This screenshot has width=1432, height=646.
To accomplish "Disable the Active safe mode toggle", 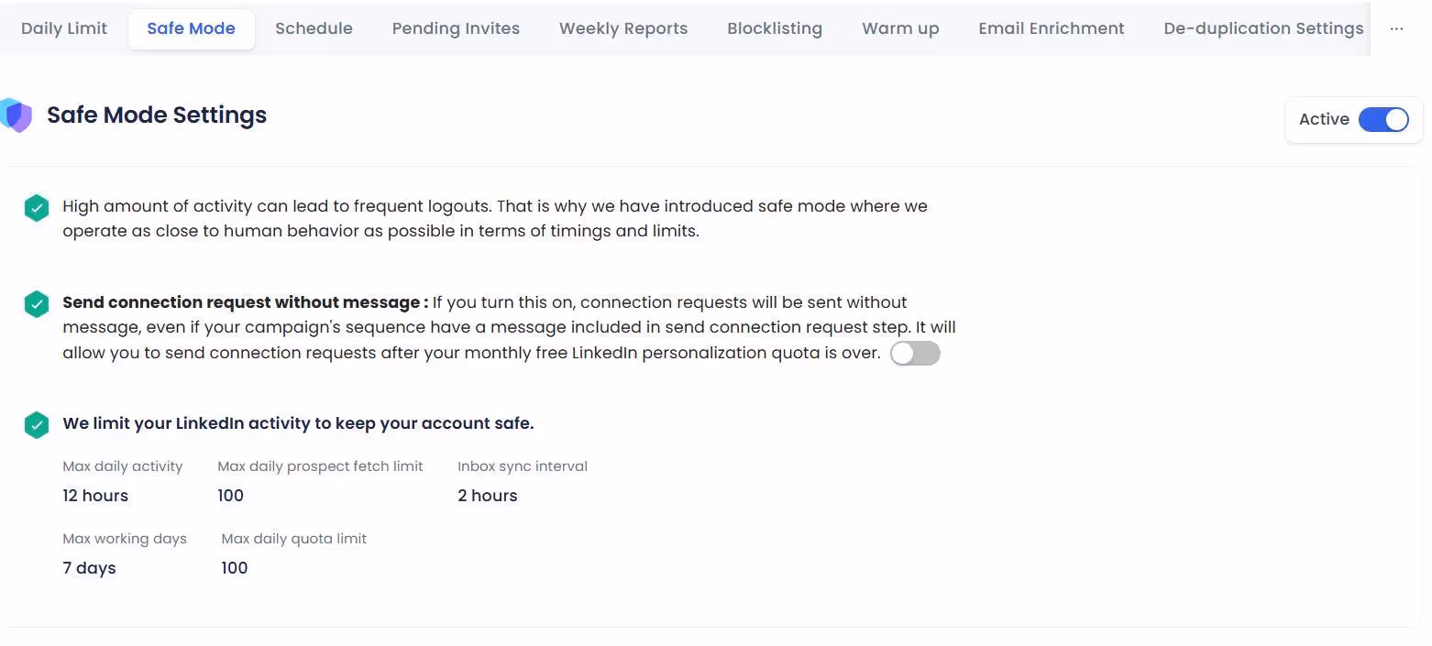I will pos(1384,119).
